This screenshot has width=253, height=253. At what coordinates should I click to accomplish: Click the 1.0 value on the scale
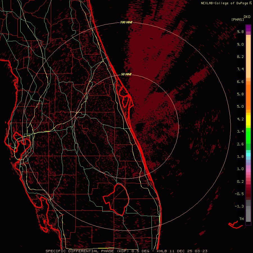pos(240,169)
